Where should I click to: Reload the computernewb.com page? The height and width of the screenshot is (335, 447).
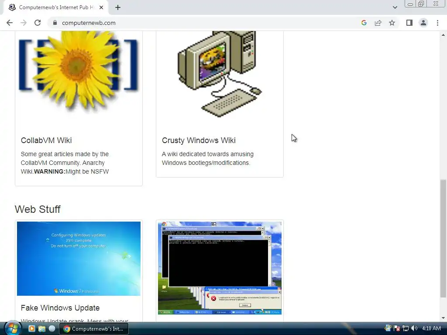click(x=38, y=23)
